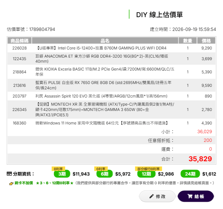Screen dimensions: 223x209
Task: Click the total amount 35,829
Action: point(200,159)
